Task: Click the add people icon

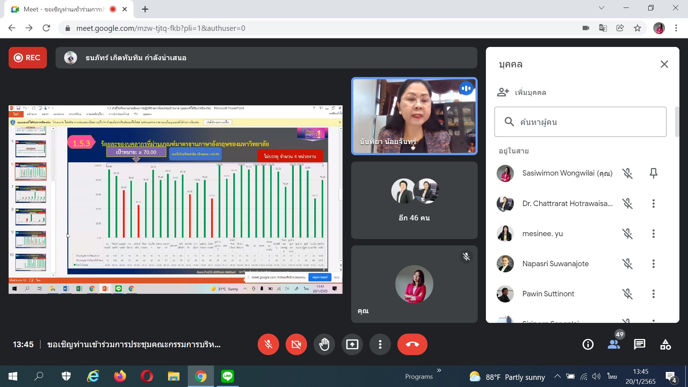Action: pos(503,92)
